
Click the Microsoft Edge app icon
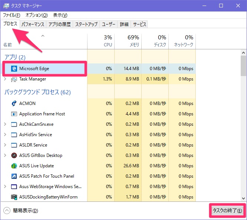[14, 69]
